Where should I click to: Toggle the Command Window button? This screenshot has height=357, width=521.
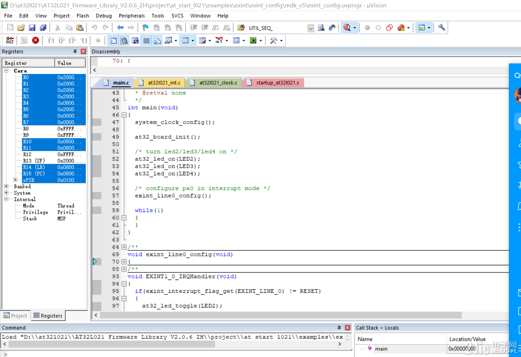113,40
